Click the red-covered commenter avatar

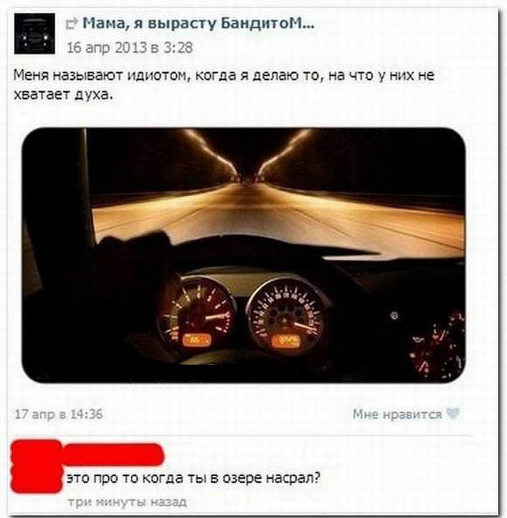tap(36, 467)
